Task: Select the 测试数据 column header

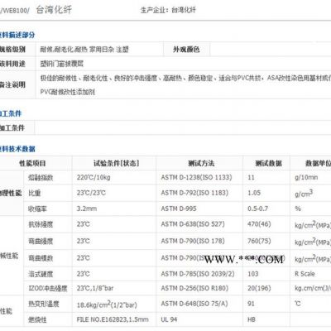Action: point(268,163)
